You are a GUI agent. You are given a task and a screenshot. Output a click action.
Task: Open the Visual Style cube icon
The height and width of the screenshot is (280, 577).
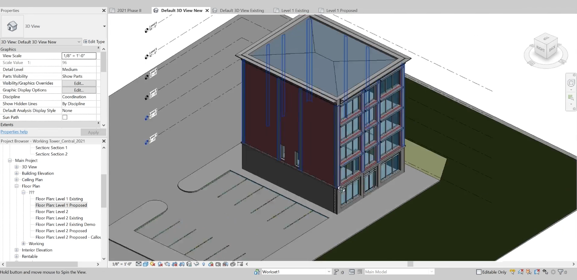[x=145, y=264]
